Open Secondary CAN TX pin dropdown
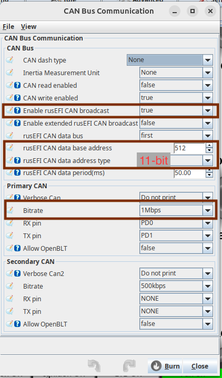The image size is (222, 378). (x=176, y=311)
